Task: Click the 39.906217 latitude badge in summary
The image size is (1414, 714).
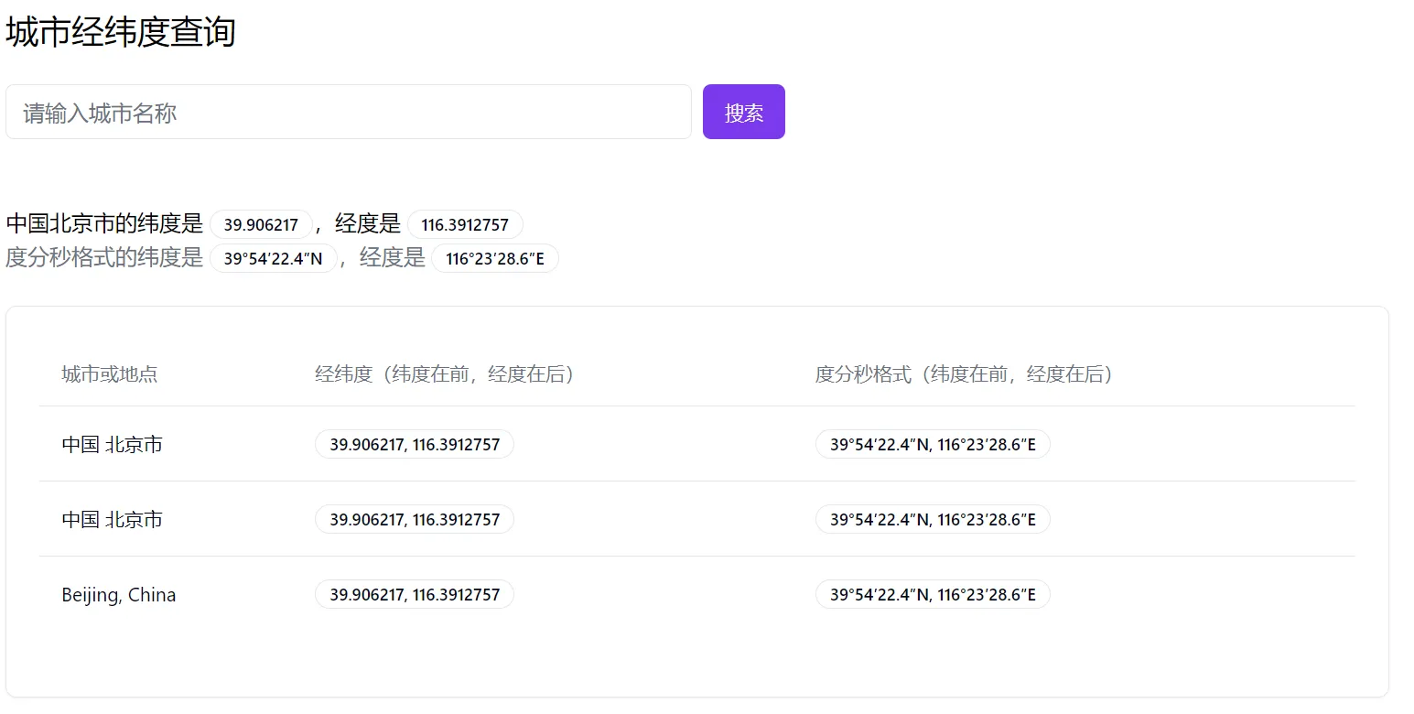Action: [x=261, y=225]
